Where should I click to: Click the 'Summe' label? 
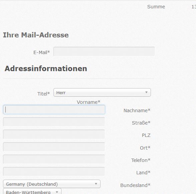[156, 7]
